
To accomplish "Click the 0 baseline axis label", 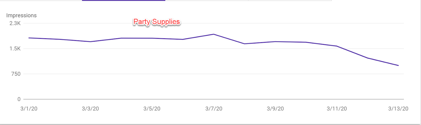I will (x=19, y=99).
